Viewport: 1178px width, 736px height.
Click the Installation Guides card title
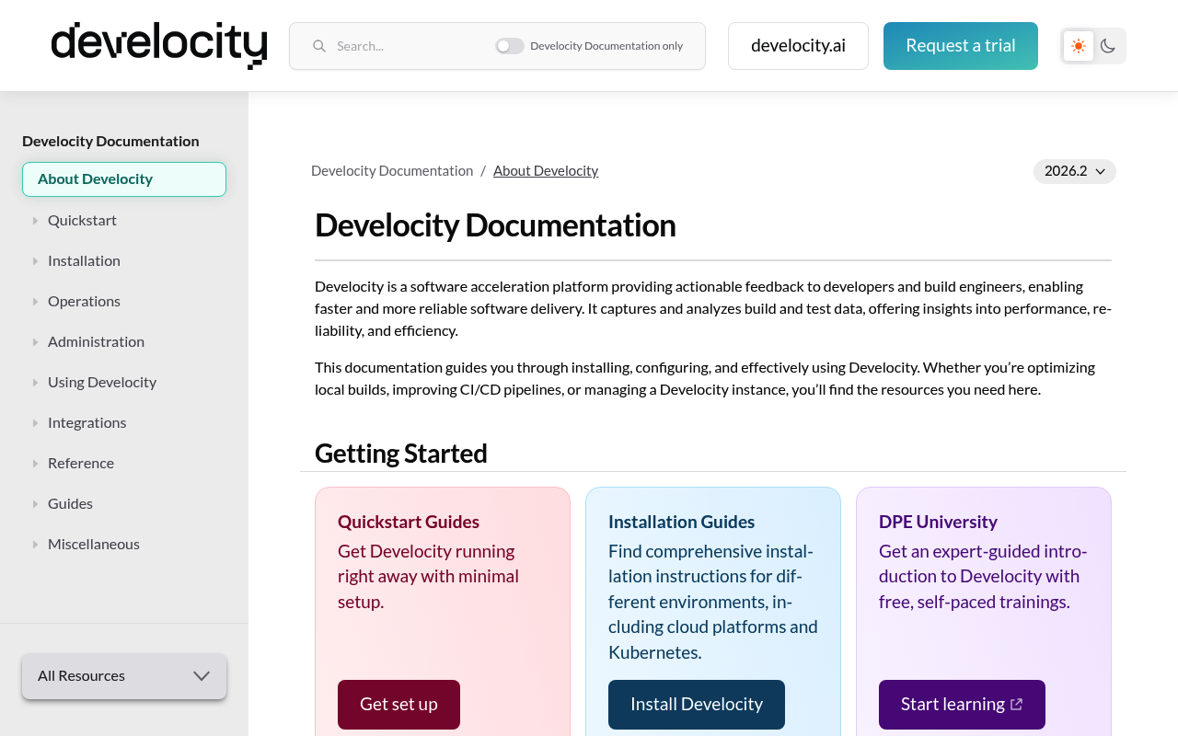[681, 522]
